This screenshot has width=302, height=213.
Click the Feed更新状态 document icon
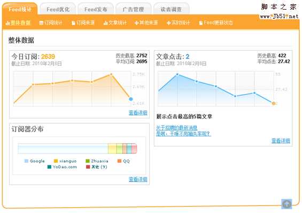pos(201,23)
